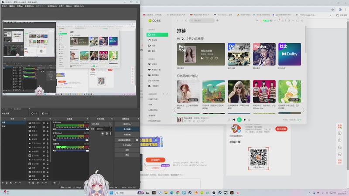The height and width of the screenshot is (196, 349).
Task: Remove selected source with trash icon
Action: tap(33, 182)
